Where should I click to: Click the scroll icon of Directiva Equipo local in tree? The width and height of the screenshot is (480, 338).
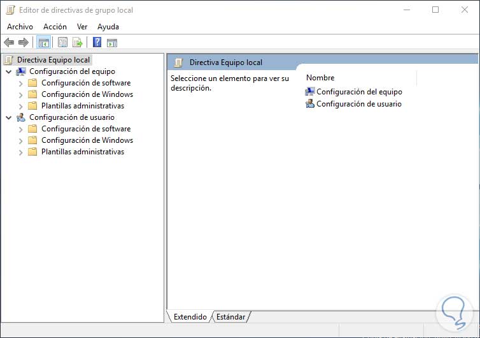(x=9, y=60)
